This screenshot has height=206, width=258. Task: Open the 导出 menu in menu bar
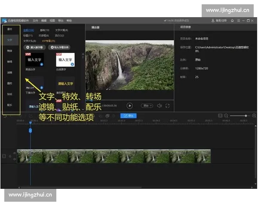coord(60,20)
